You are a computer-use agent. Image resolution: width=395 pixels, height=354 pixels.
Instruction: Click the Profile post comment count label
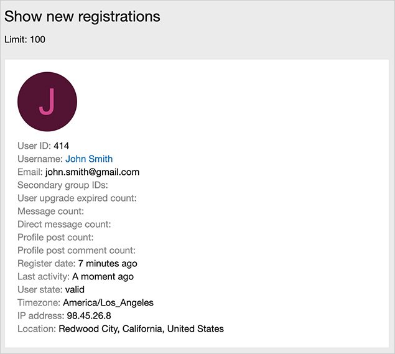point(77,250)
